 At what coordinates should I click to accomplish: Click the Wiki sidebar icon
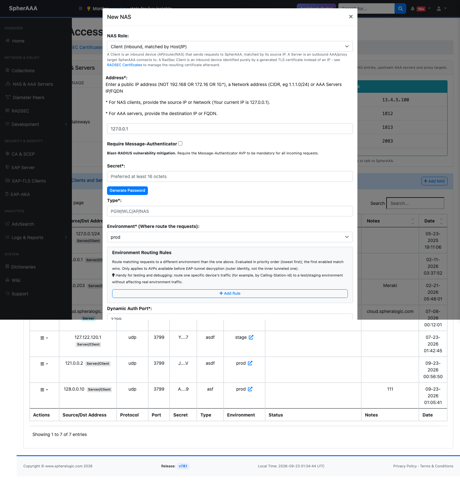coord(8,280)
